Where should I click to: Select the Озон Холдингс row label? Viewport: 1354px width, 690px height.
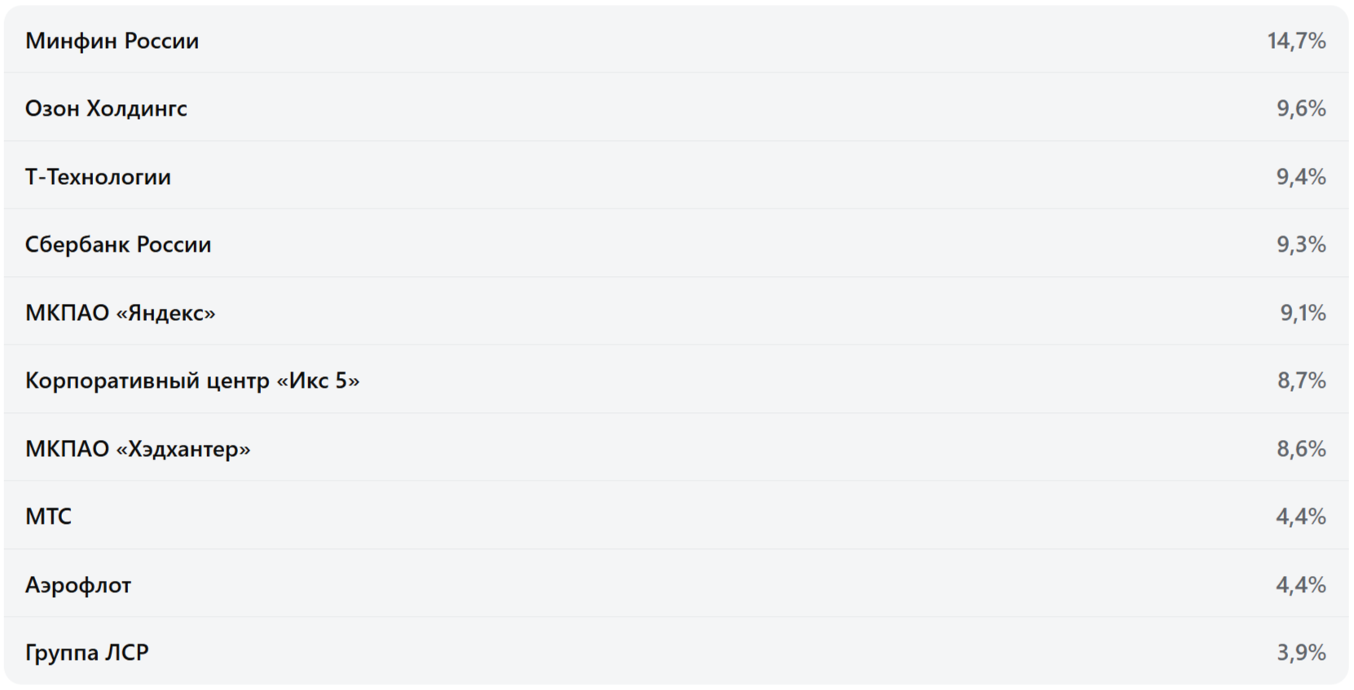106,108
